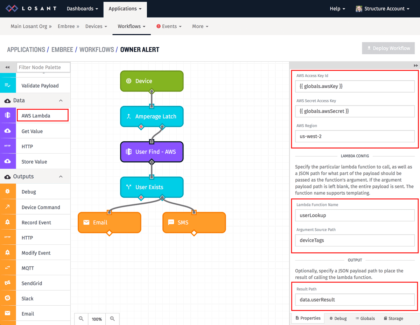Viewport: 420px width, 325px height.
Task: Select the AWS Lambda node icon
Action: point(8,115)
